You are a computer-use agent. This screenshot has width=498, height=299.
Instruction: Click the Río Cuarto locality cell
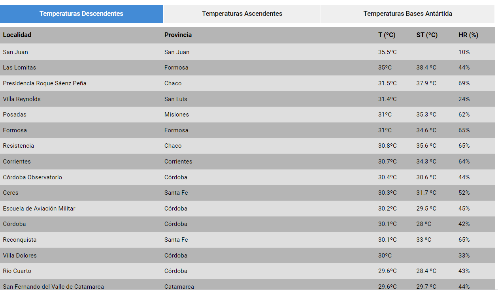(17, 271)
